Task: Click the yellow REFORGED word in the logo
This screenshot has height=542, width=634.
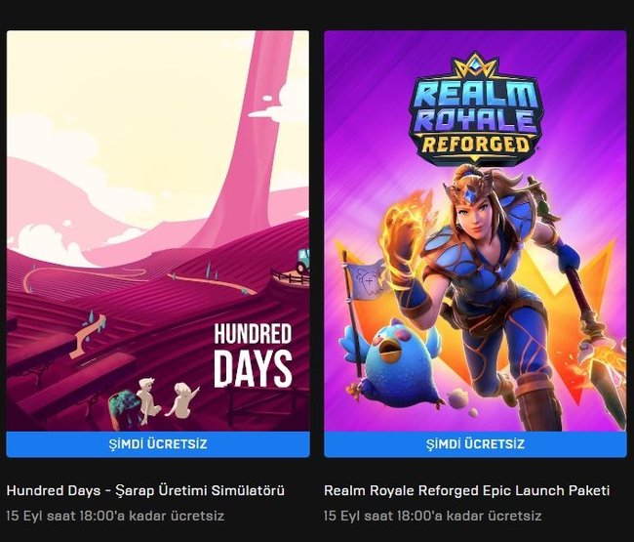Action: click(x=476, y=145)
